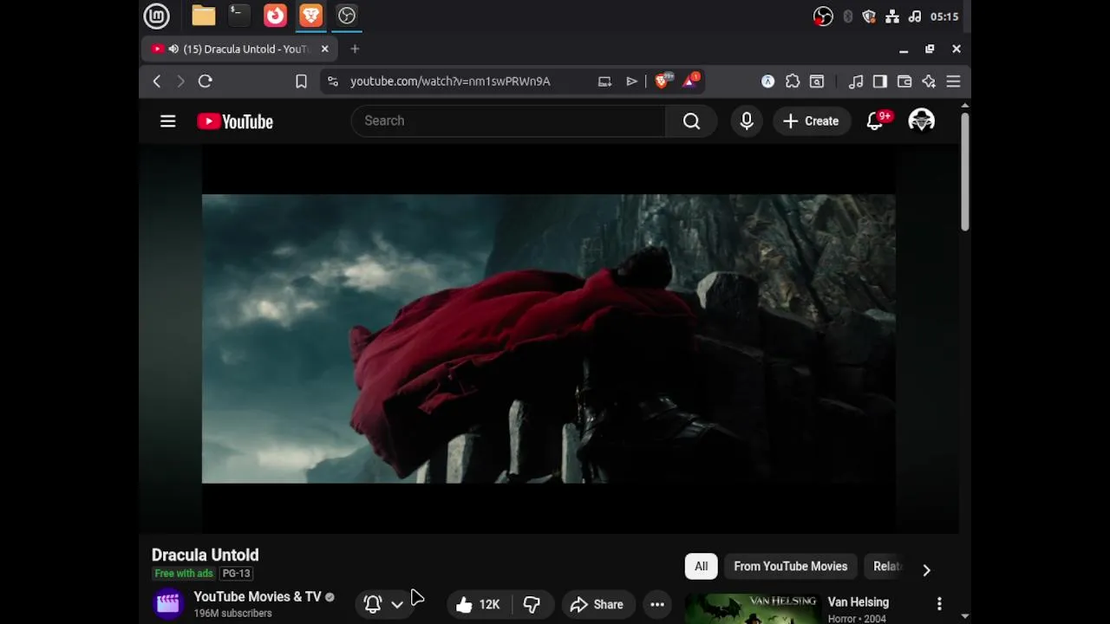The height and width of the screenshot is (624, 1110).
Task: Start voice search with the microphone
Action: click(747, 121)
